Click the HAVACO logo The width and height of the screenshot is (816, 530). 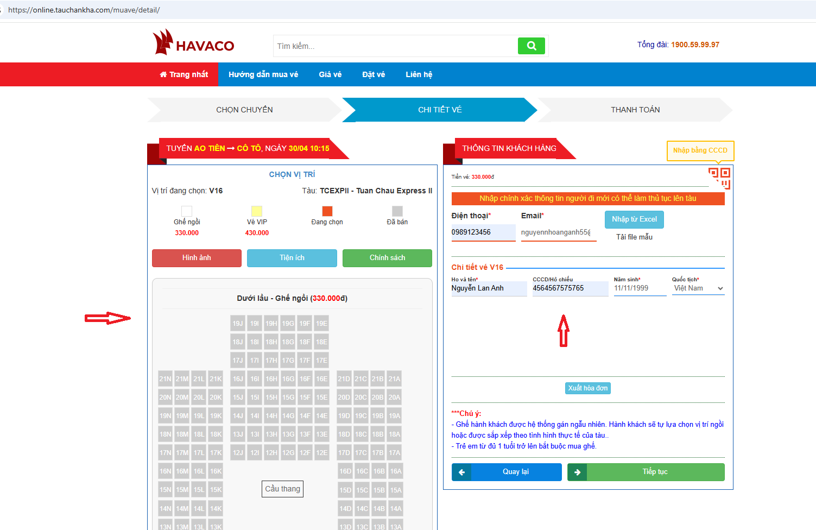pyautogui.click(x=193, y=43)
